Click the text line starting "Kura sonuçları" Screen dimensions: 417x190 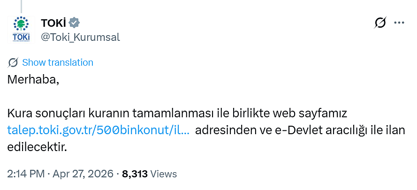pos(176,114)
